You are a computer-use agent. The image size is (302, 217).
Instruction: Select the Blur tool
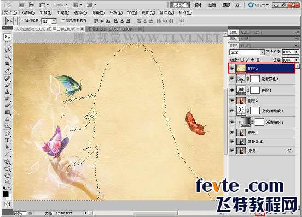(x=7, y=119)
